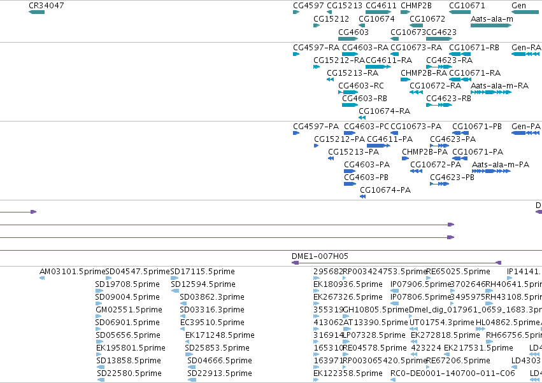The height and width of the screenshot is (383, 542).
Task: Click the CG10674-RA transcript glyph
Action: pos(362,118)
